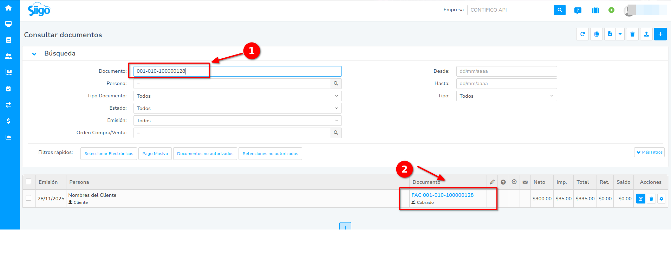Image resolution: width=671 pixels, height=278 pixels.
Task: Open the FAC 001-010-100000128 document link
Action: (442, 195)
